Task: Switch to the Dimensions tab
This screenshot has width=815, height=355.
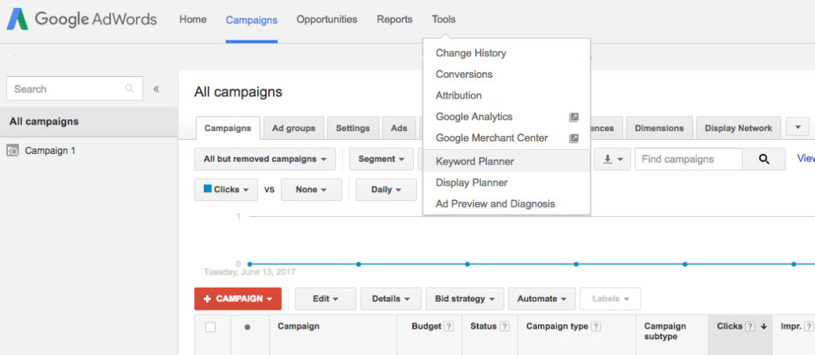Action: coord(659,128)
